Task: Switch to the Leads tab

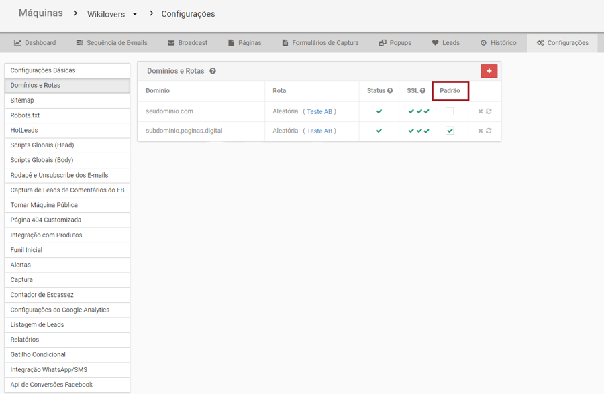Action: tap(446, 43)
